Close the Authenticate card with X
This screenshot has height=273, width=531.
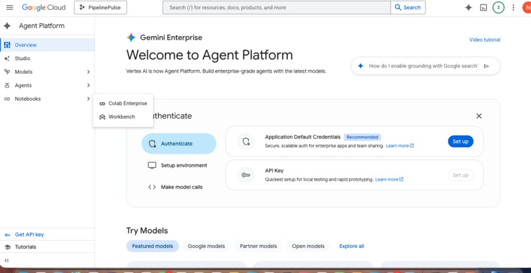[479, 116]
